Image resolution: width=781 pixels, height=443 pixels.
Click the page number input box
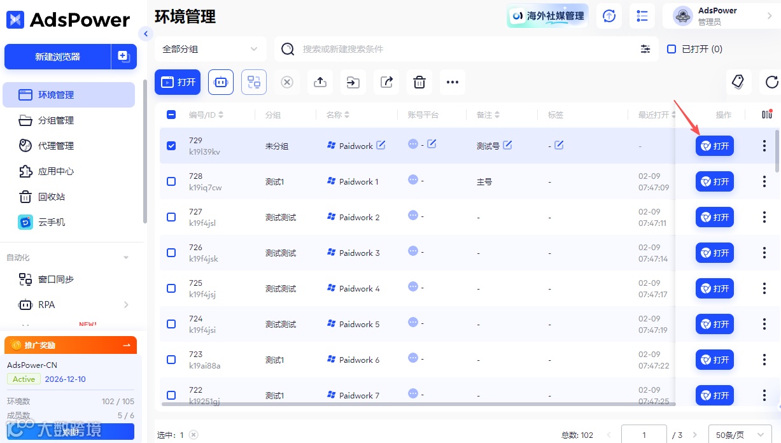(644, 435)
